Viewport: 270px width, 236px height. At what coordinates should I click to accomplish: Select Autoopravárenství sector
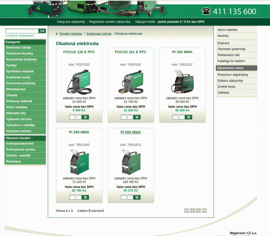tap(25, 144)
